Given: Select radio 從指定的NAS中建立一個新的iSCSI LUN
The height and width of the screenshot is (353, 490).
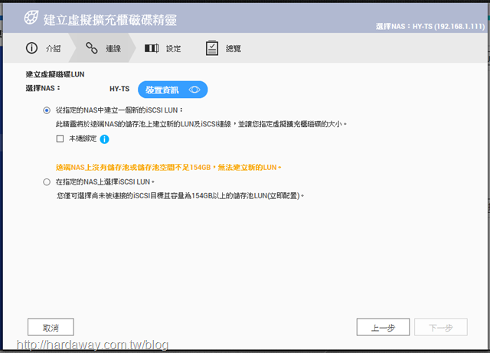Looking at the screenshot, I should pos(47,110).
